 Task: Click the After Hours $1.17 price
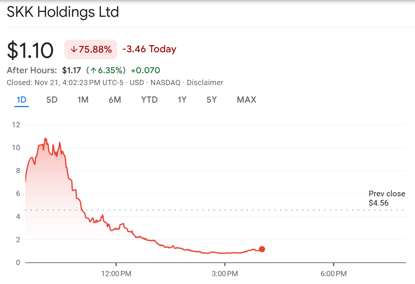pyautogui.click(x=71, y=70)
